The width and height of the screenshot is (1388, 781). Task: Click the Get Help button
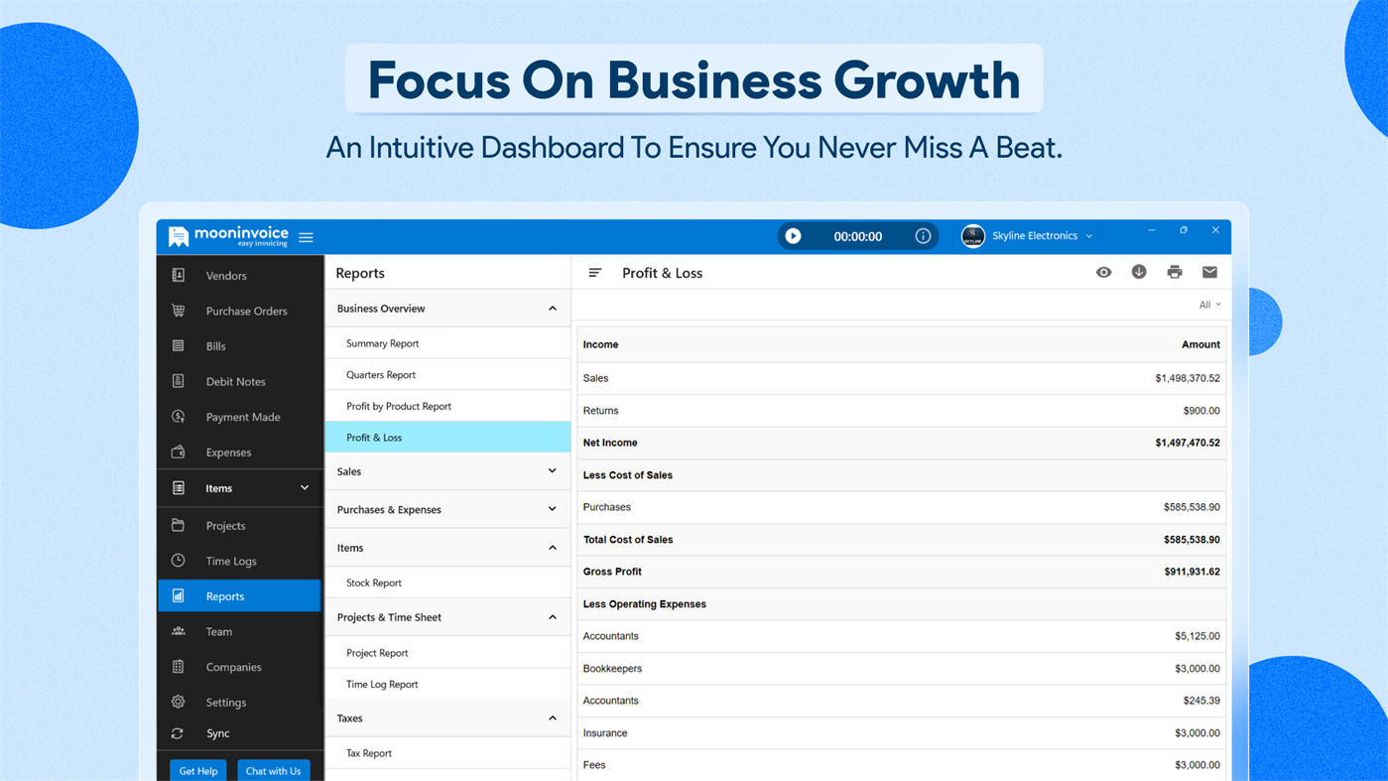(197, 770)
